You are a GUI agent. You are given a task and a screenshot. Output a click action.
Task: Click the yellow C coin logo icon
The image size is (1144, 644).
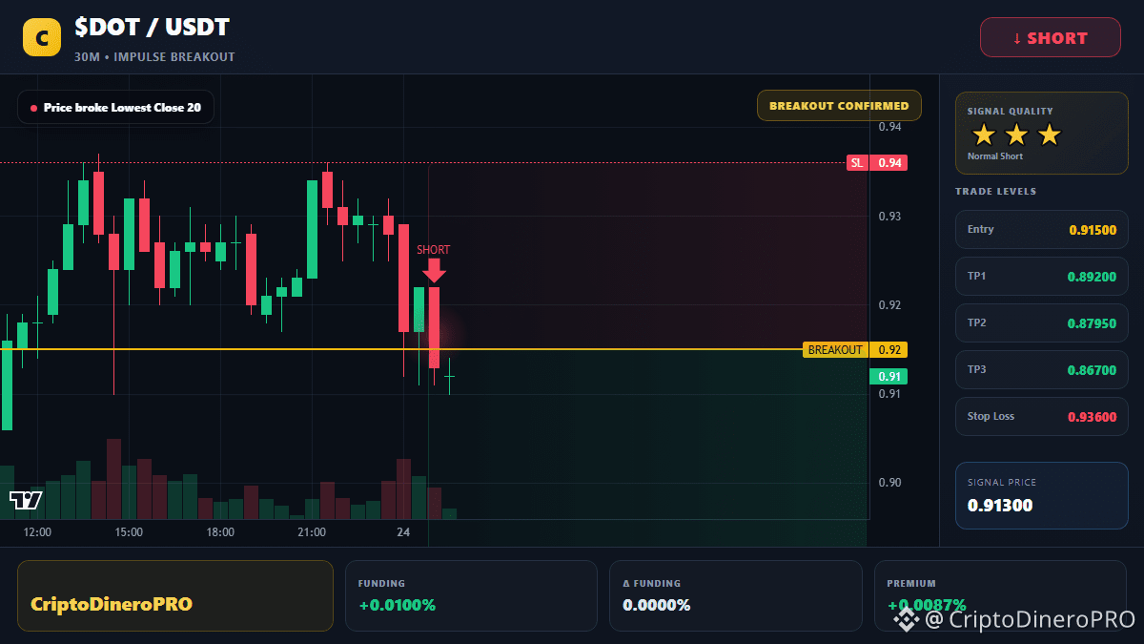point(42,37)
